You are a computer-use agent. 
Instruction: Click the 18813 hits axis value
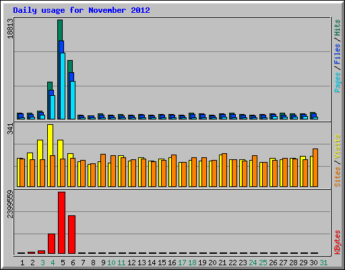click(x=10, y=28)
